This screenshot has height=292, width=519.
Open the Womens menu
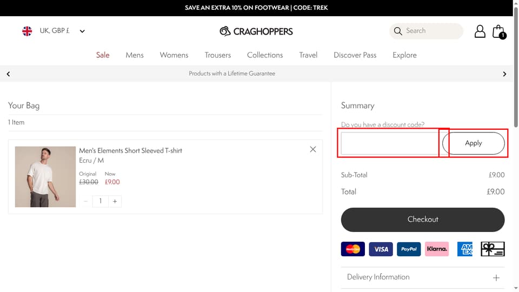click(174, 55)
